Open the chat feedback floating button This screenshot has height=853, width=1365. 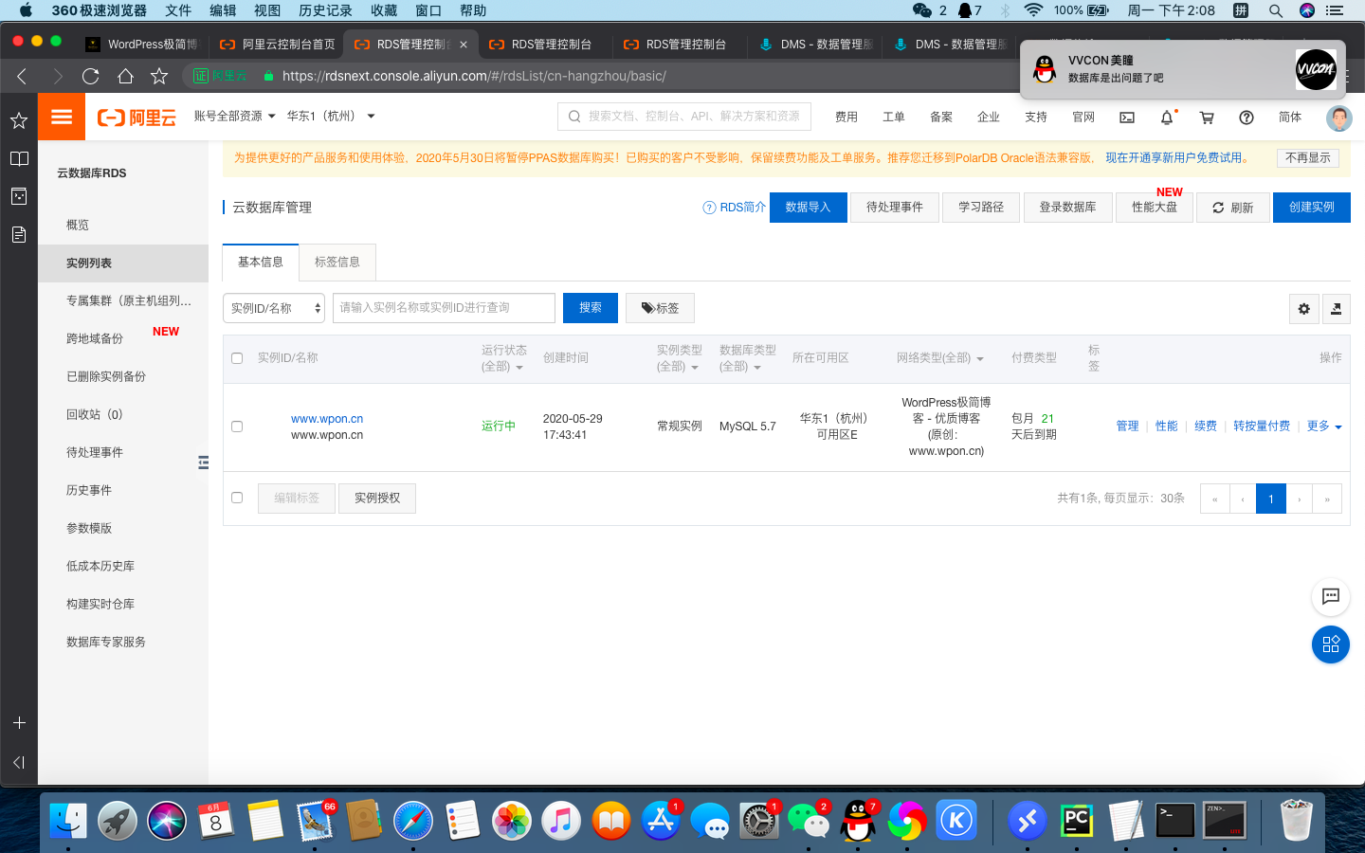tap(1331, 596)
